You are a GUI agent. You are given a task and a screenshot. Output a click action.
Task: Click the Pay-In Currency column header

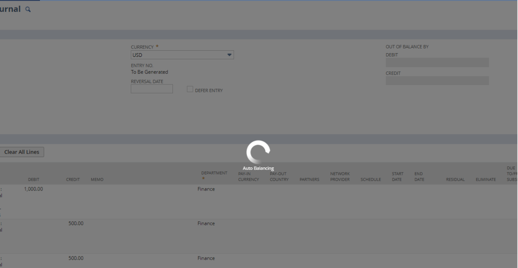click(x=248, y=177)
